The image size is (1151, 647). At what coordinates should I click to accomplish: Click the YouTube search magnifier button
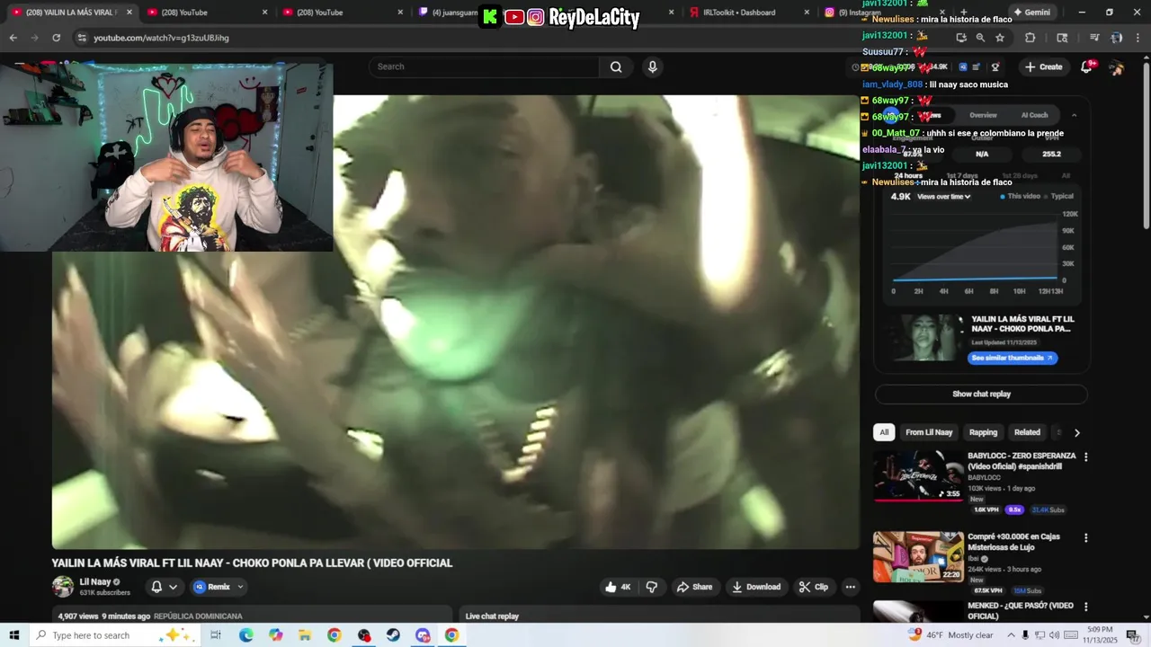[616, 66]
